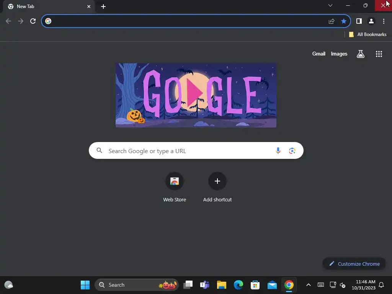Screen dimensions: 392x294
Task: Click the Search Google or type a URL box
Action: (196, 150)
